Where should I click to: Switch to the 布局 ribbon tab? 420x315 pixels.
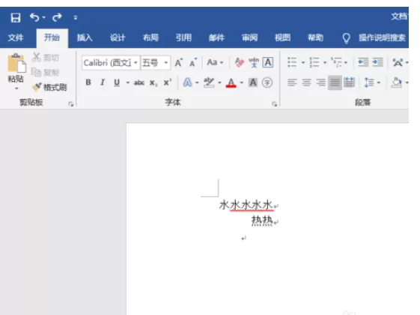150,37
